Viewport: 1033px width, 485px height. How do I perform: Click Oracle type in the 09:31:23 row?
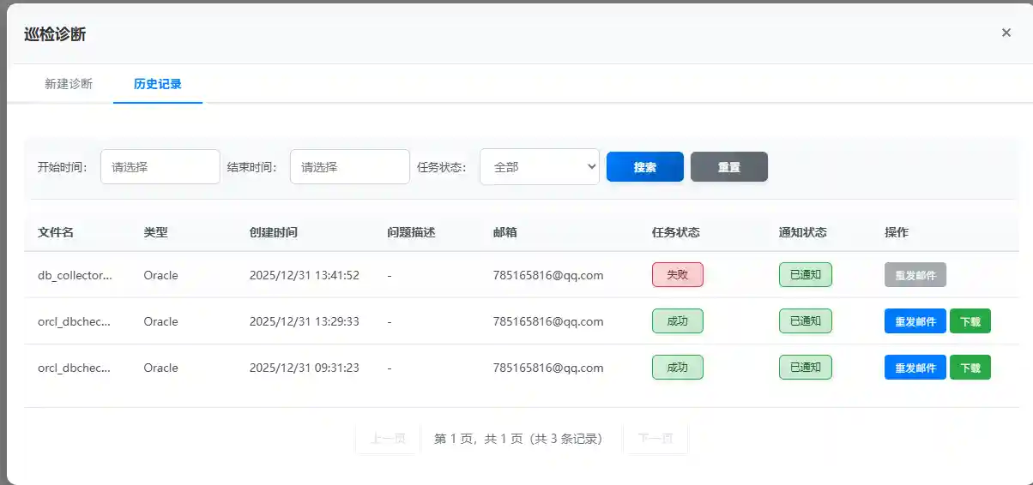[x=161, y=368]
